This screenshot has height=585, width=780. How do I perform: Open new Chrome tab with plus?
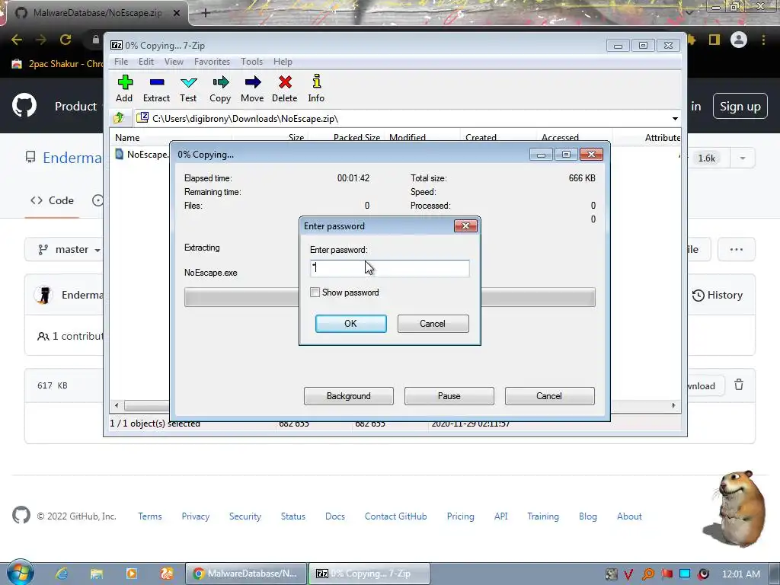click(x=206, y=13)
